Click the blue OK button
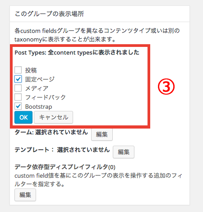 (x=23, y=117)
